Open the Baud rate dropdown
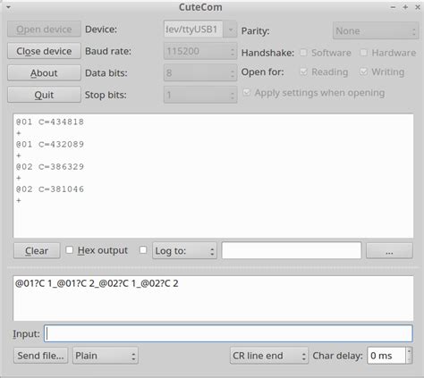 point(200,51)
